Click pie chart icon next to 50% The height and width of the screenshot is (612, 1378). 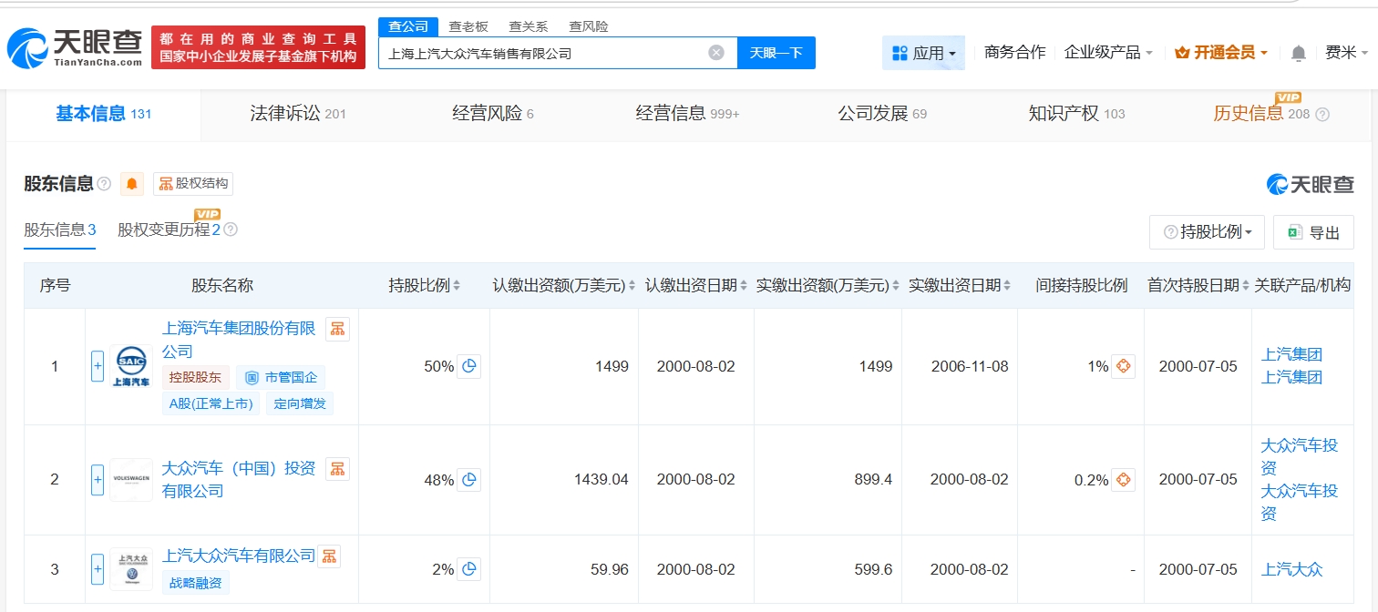tap(468, 366)
